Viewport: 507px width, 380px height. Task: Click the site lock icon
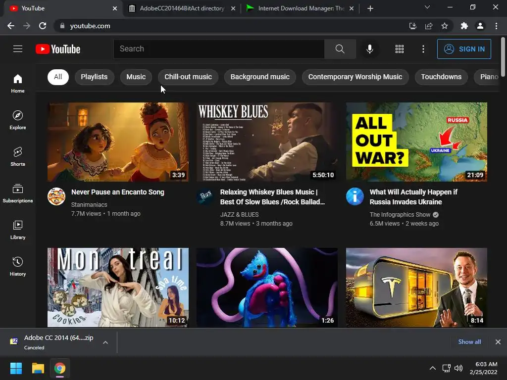[x=62, y=26]
